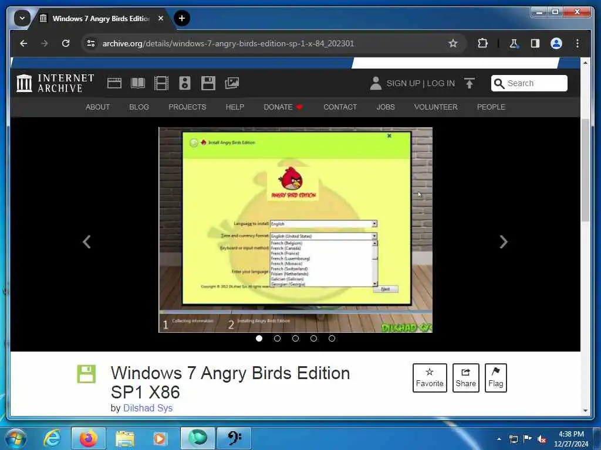Toggle the browser side panel icon
Screen dimensions: 601x450
535,43
